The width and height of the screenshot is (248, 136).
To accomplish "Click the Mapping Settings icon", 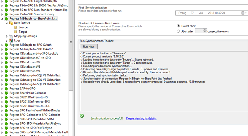I will [x=11, y=36].
